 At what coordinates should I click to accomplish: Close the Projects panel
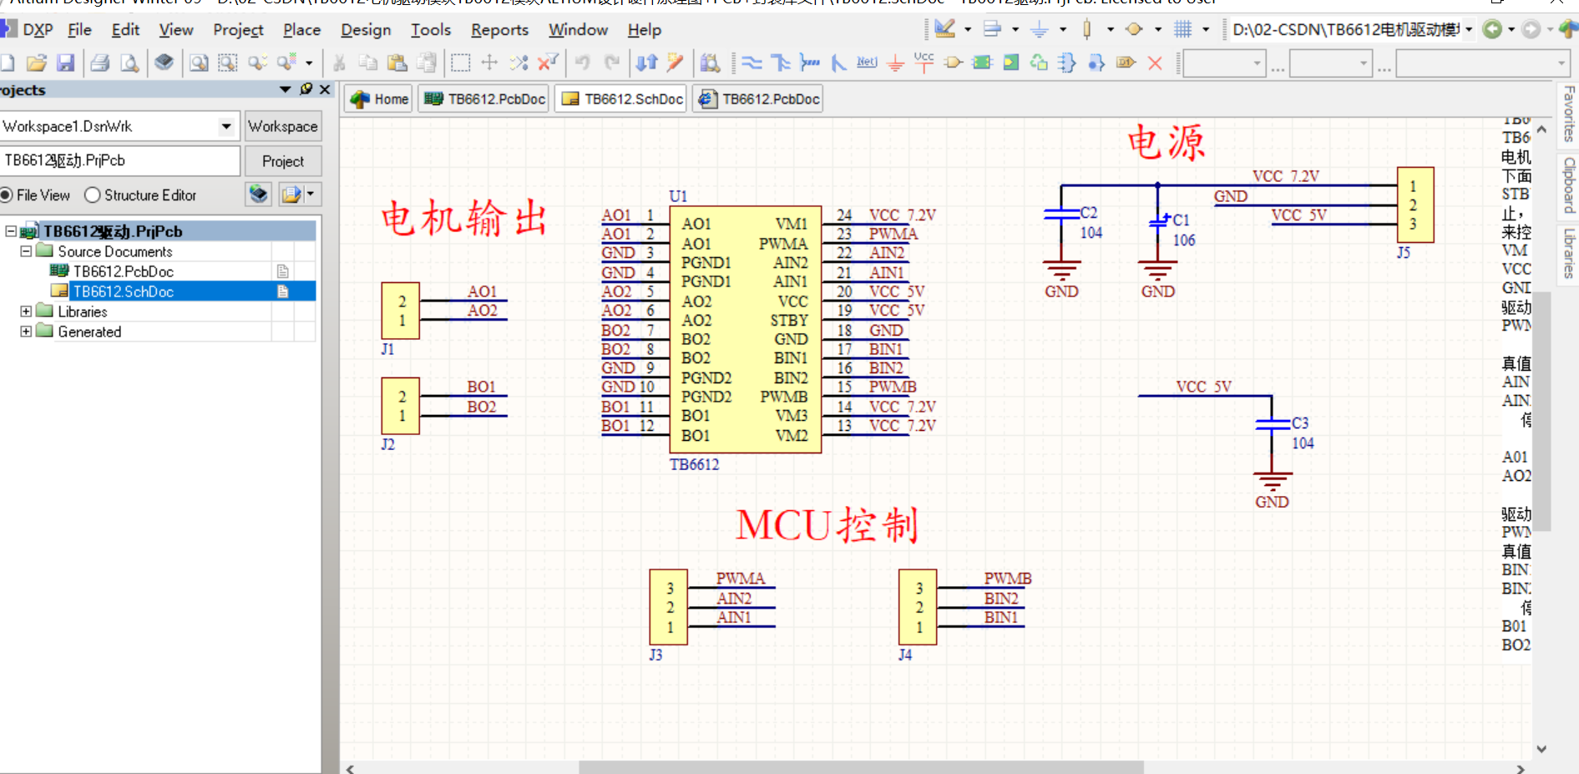tap(326, 89)
